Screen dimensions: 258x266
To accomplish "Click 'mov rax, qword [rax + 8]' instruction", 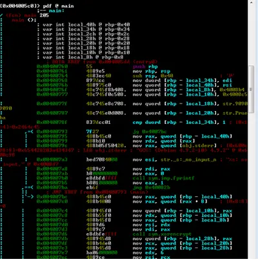I will (170, 201).
